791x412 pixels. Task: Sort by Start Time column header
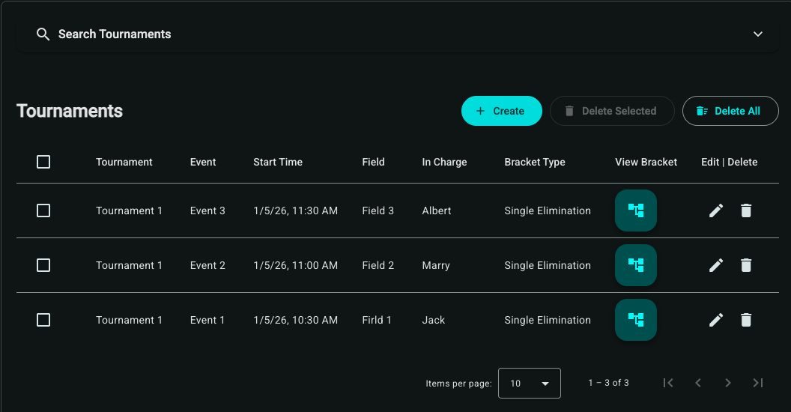pos(278,162)
